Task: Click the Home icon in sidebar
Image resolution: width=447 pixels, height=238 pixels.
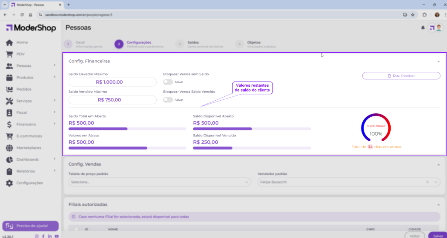Action: [9, 43]
